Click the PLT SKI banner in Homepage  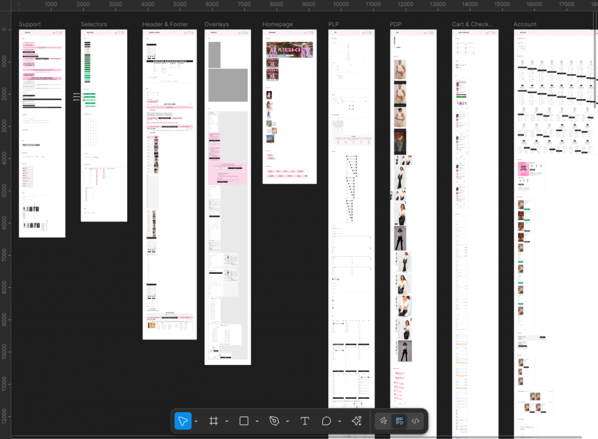290,50
